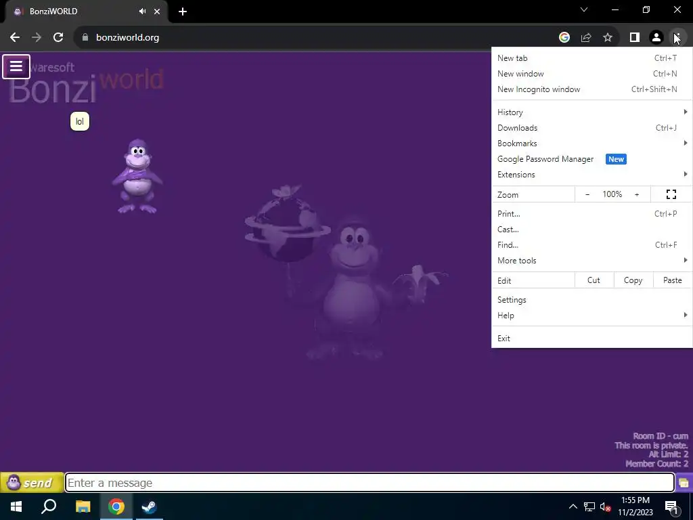Exit Chrome from the menu
This screenshot has width=693, height=520.
591,339
